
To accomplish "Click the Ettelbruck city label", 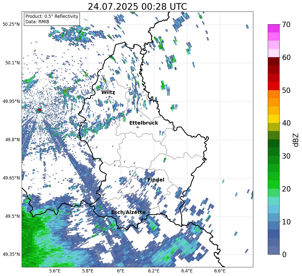I will coord(144,123).
